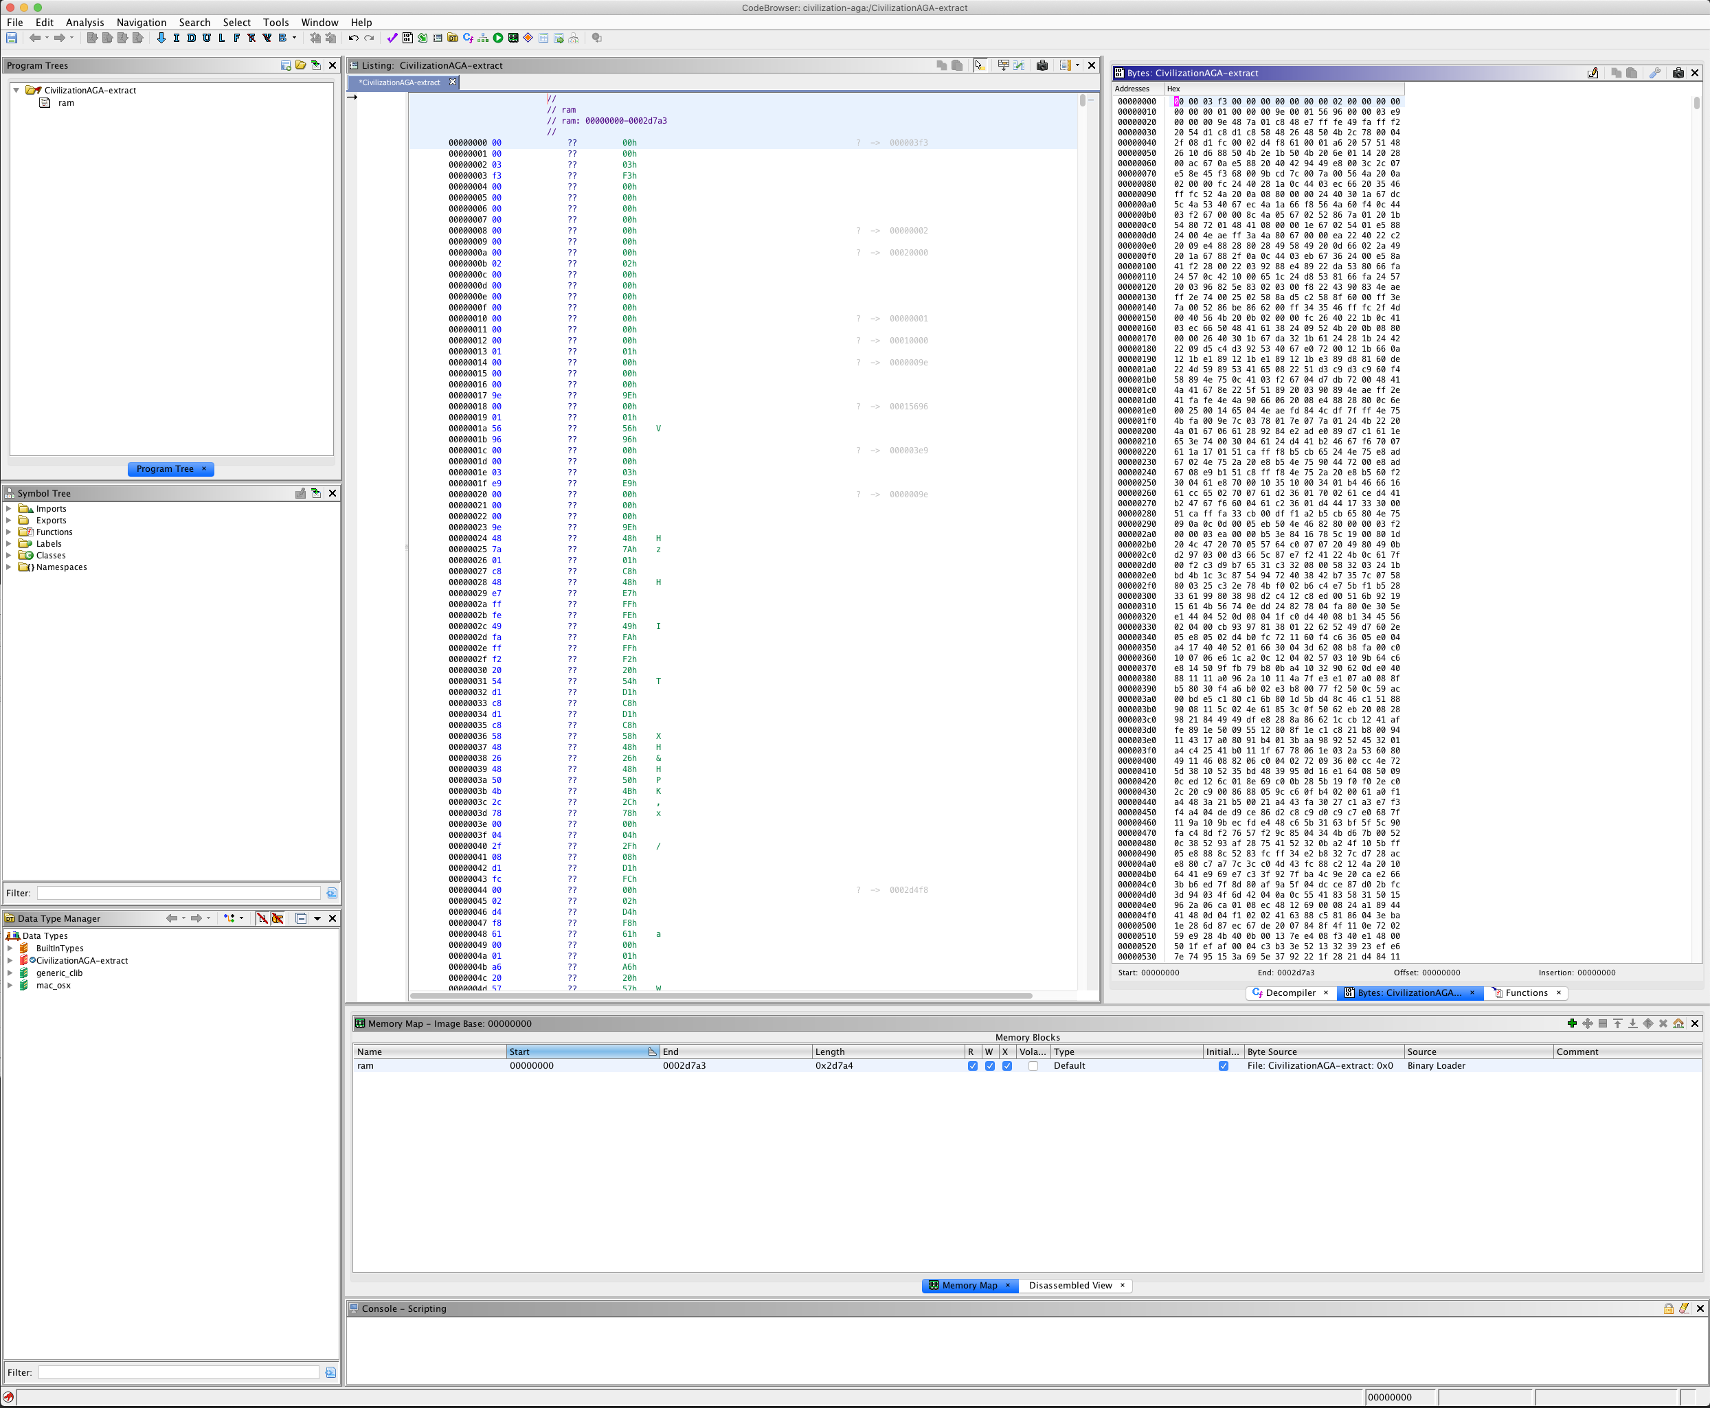This screenshot has width=1710, height=1408.
Task: Select the Program Tree tab button
Action: pos(170,469)
